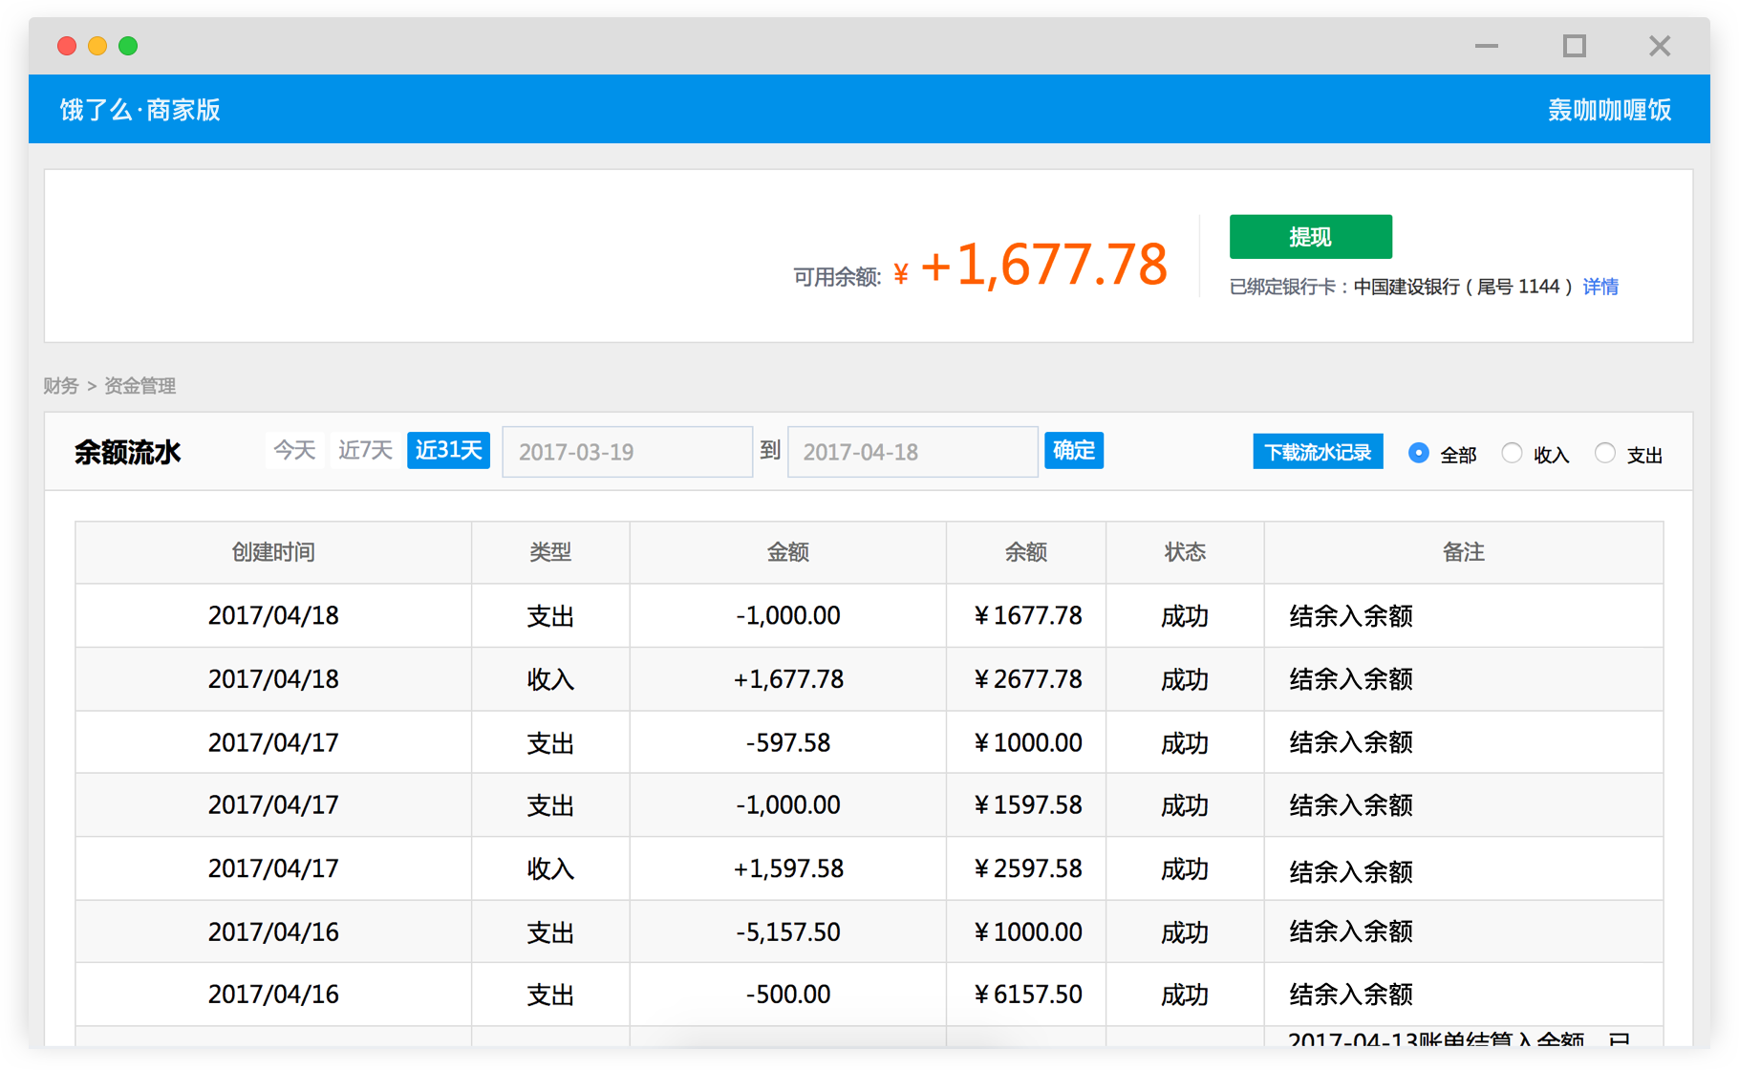The width and height of the screenshot is (1739, 1070).
Task: Click the red traffic light dot
Action: (66, 45)
